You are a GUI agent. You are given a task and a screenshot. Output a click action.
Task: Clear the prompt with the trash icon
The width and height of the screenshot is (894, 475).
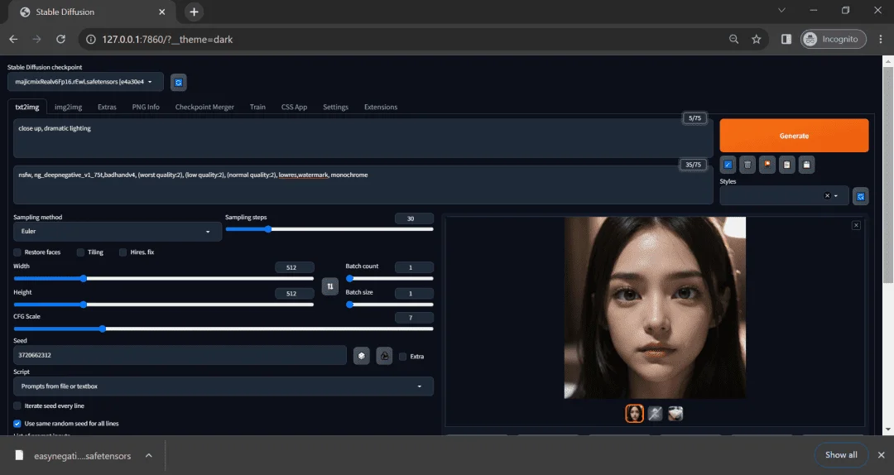pyautogui.click(x=747, y=165)
